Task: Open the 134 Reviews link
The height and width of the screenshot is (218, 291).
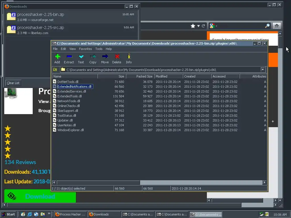Action: 20,162
